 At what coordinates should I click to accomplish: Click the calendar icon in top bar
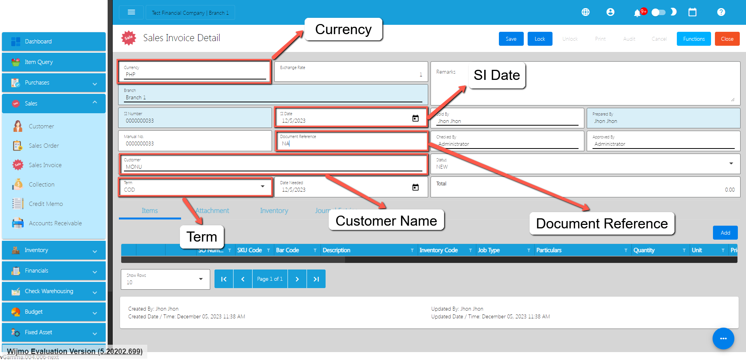click(692, 12)
